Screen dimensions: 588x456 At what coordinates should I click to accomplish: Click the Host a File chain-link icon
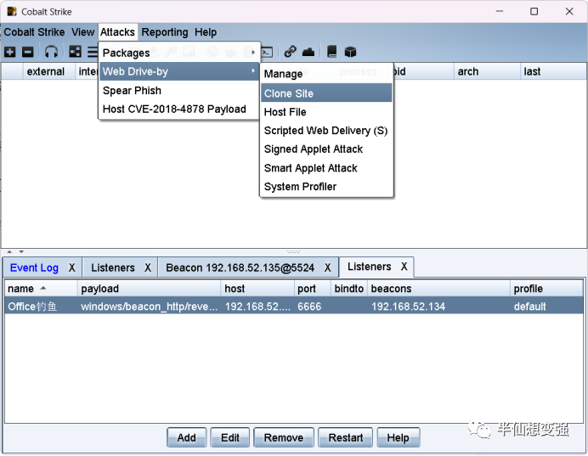(291, 52)
